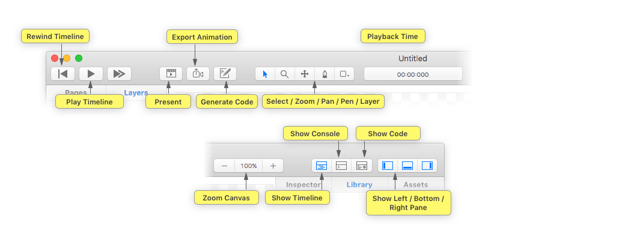
Task: Toggle the Show Console button
Action: [341, 166]
